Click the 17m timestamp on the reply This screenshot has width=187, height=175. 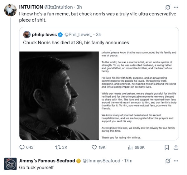coord(128,161)
